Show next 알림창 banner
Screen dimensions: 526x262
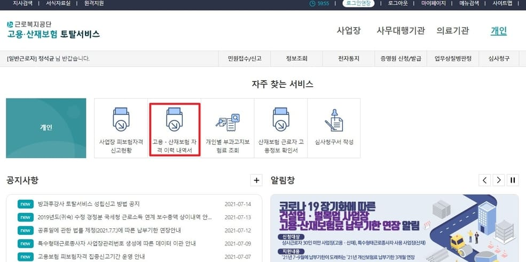click(498, 181)
